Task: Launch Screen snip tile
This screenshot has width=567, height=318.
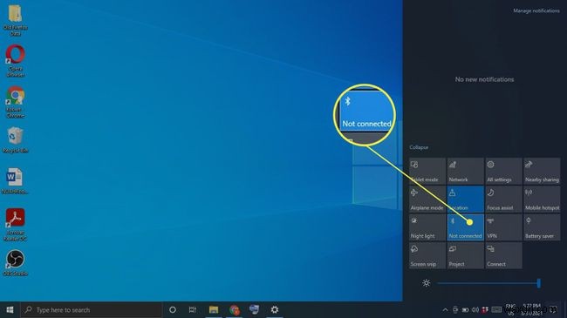Action: (427, 255)
